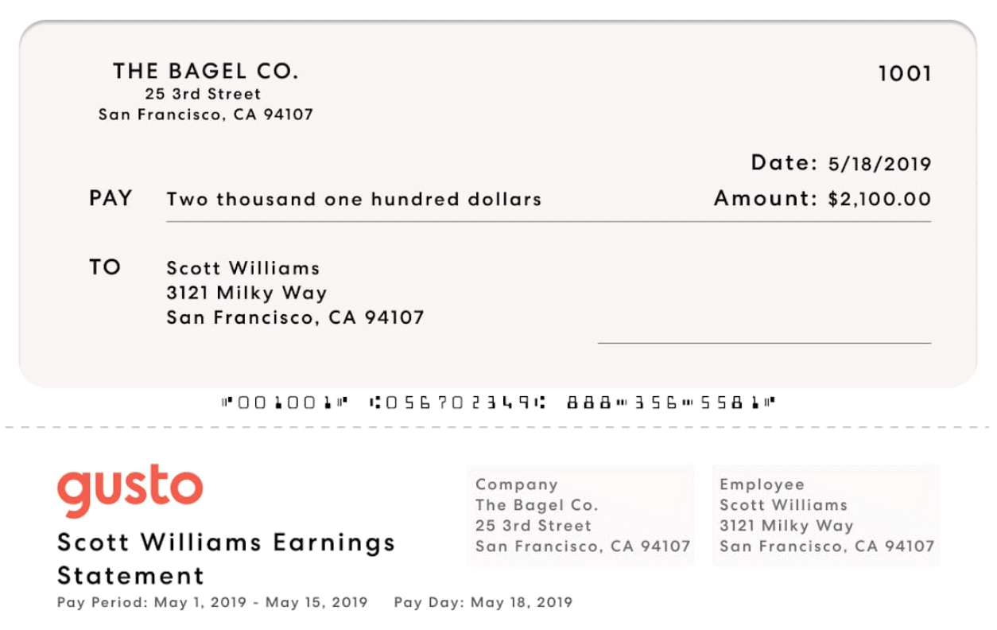Click the MICR account number 888 356 5581

[x=670, y=402]
